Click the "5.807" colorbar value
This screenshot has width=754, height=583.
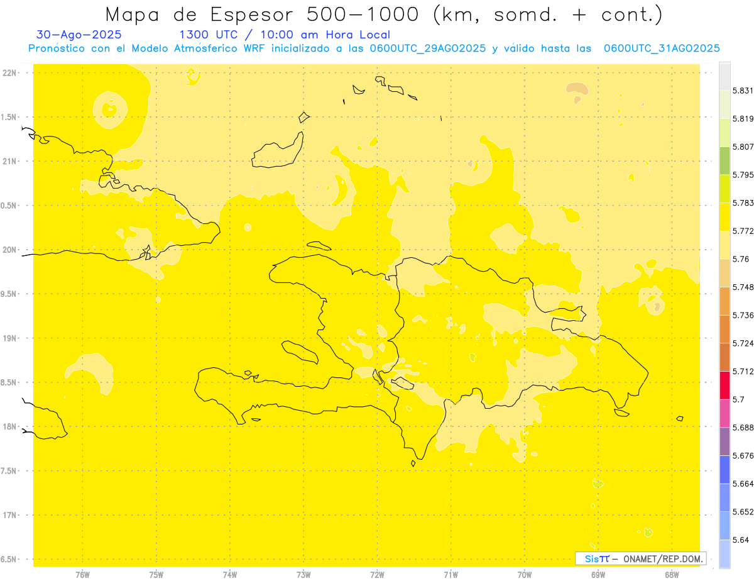pos(743,147)
